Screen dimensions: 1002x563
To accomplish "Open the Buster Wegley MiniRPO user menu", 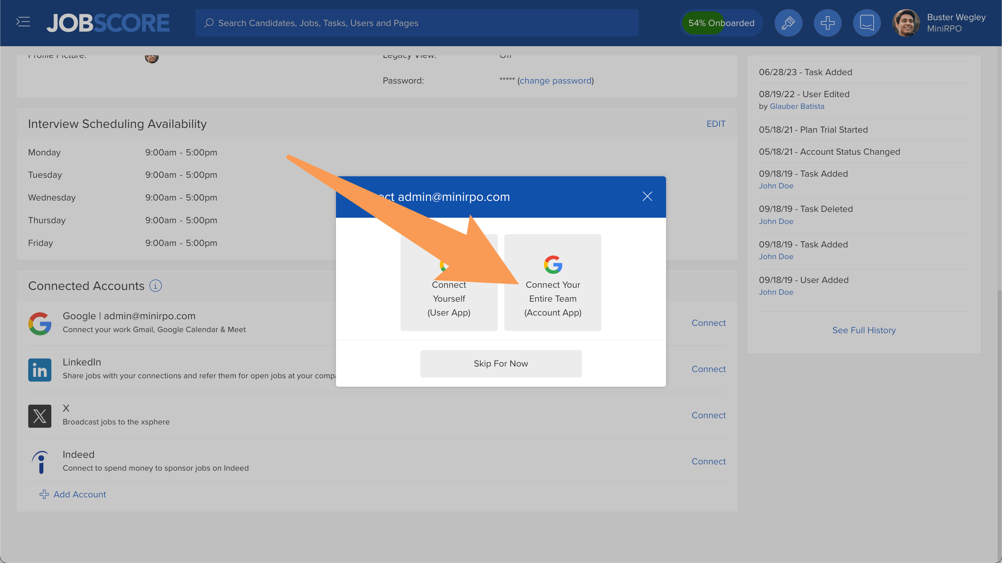I will [956, 23].
